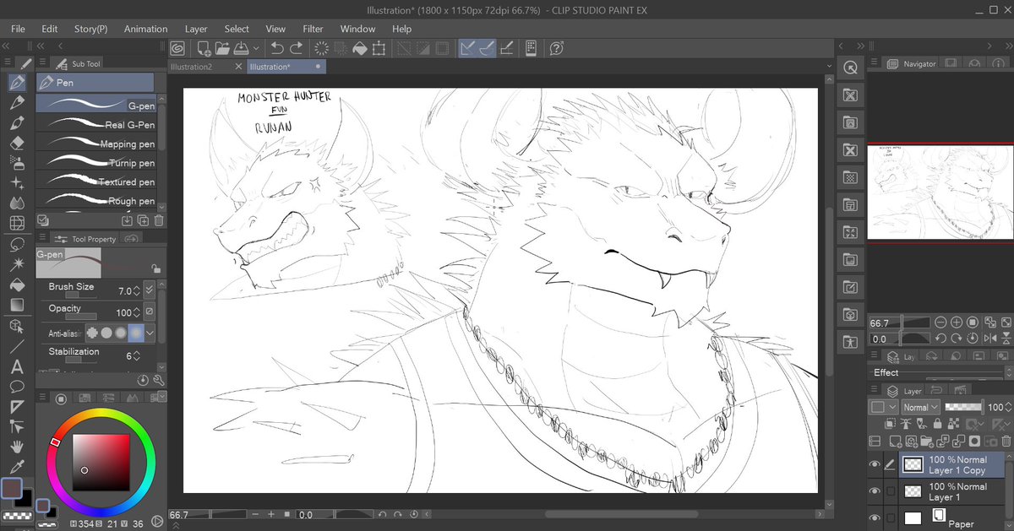Open Clip Studio launcher icon
Viewport: 1014px width, 531px height.
click(x=178, y=49)
